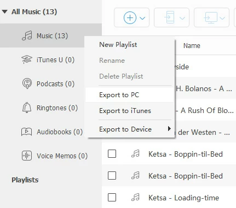This screenshot has height=208, width=236.
Task: Open Podcasts sidebar icon
Action: tap(27, 84)
